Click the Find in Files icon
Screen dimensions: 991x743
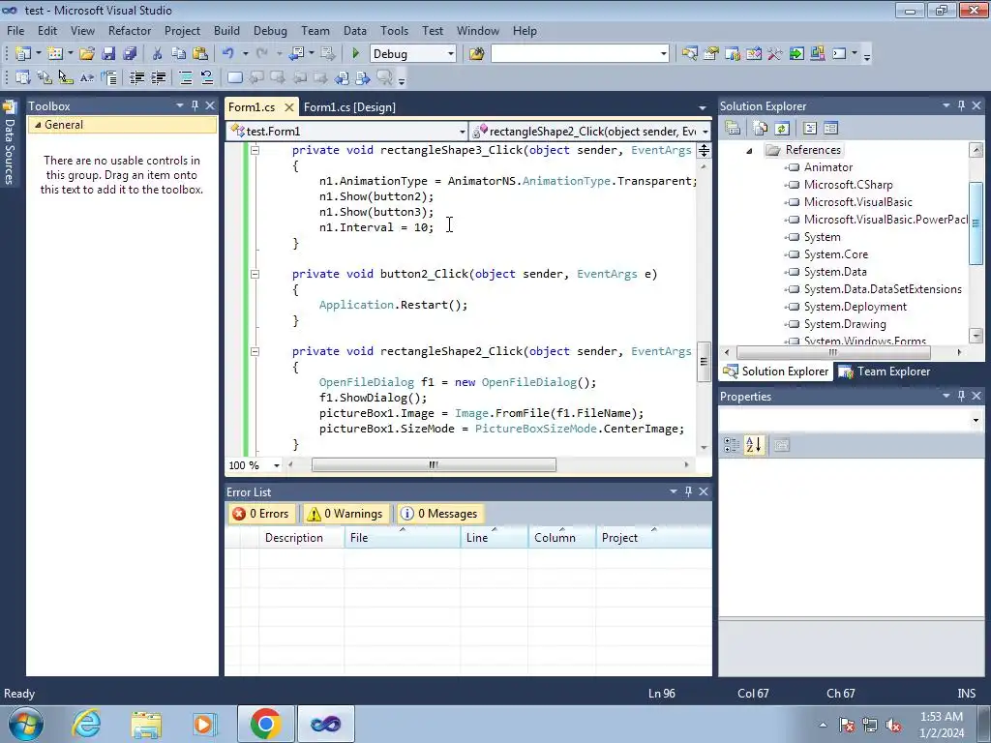point(476,54)
